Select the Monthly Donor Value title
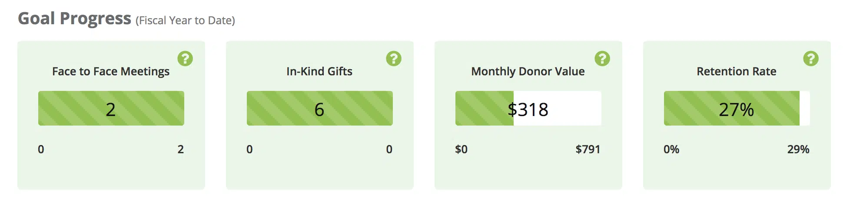The image size is (850, 213). click(x=528, y=71)
